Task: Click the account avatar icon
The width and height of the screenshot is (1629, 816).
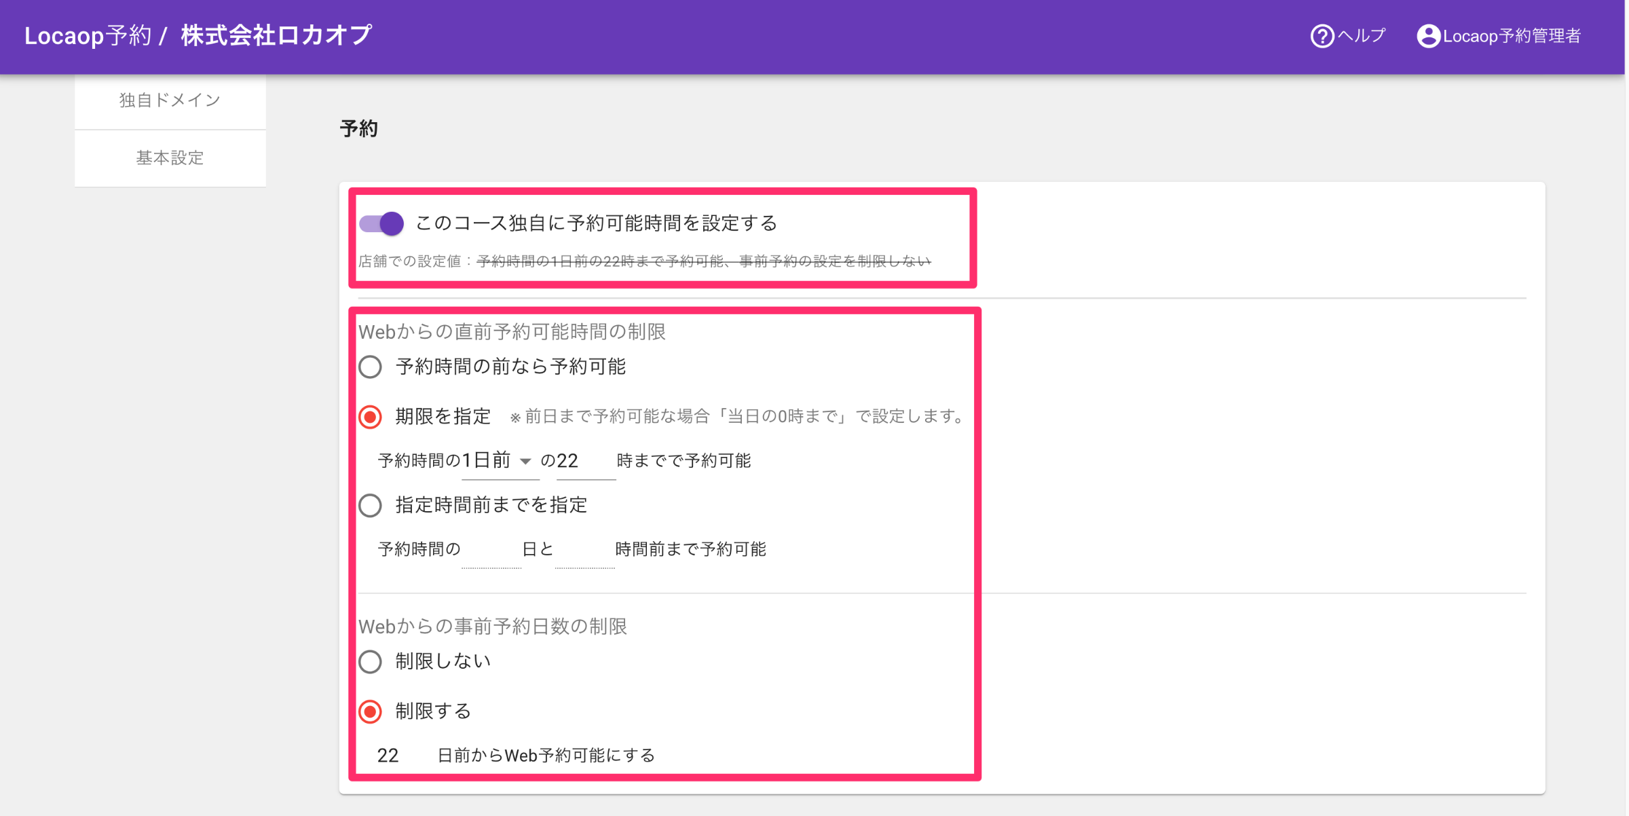Action: (x=1427, y=36)
